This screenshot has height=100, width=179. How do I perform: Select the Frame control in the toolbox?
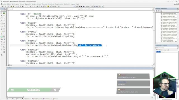click(x=2, y=18)
